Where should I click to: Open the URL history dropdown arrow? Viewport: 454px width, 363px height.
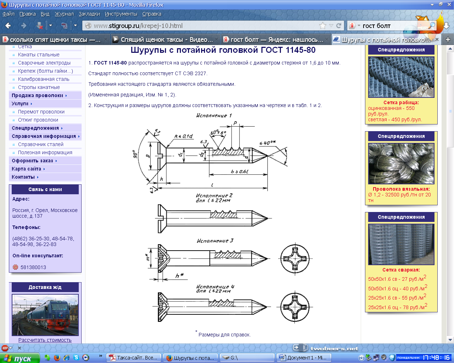pos(331,26)
